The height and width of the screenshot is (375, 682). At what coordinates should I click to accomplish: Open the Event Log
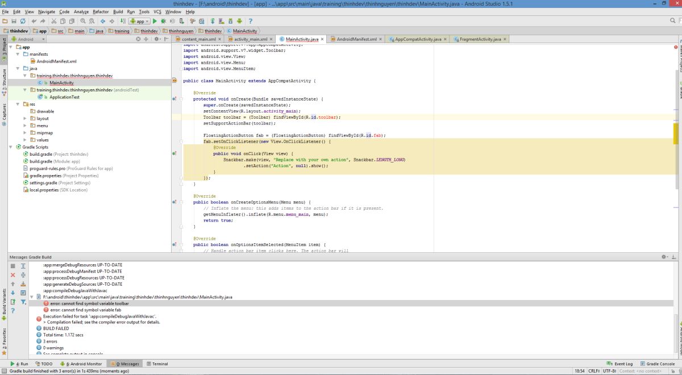[x=620, y=364]
